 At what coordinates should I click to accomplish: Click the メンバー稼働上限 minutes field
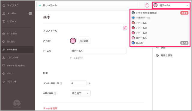(x=78, y=83)
